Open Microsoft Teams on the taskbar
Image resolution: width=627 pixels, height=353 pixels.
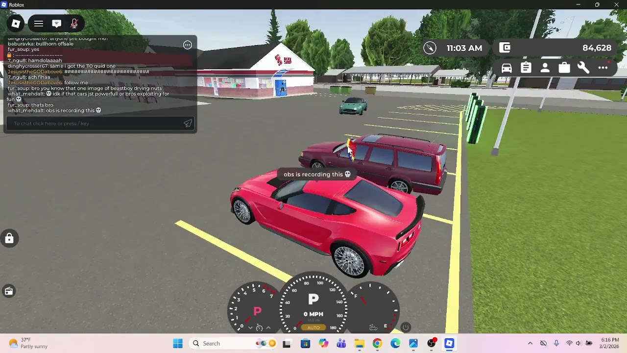[x=341, y=344]
